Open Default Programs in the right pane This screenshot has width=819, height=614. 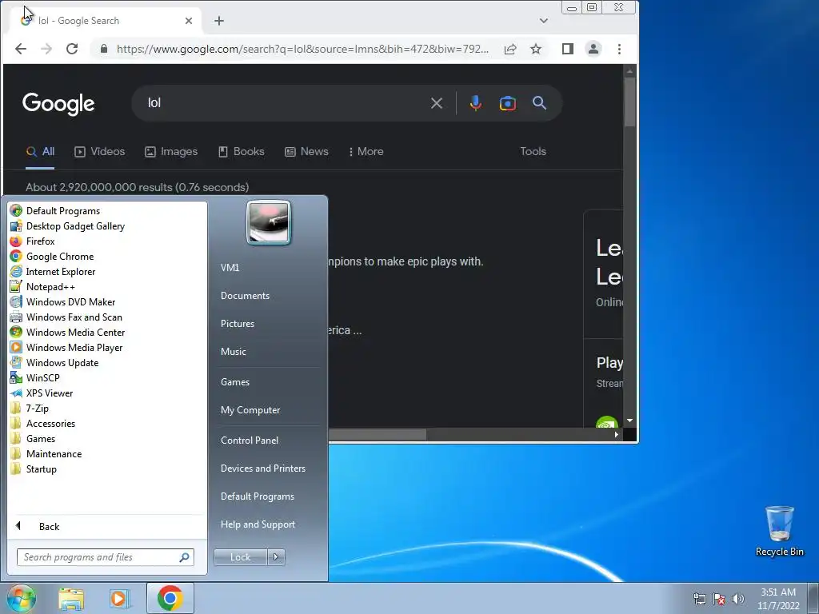tap(257, 496)
